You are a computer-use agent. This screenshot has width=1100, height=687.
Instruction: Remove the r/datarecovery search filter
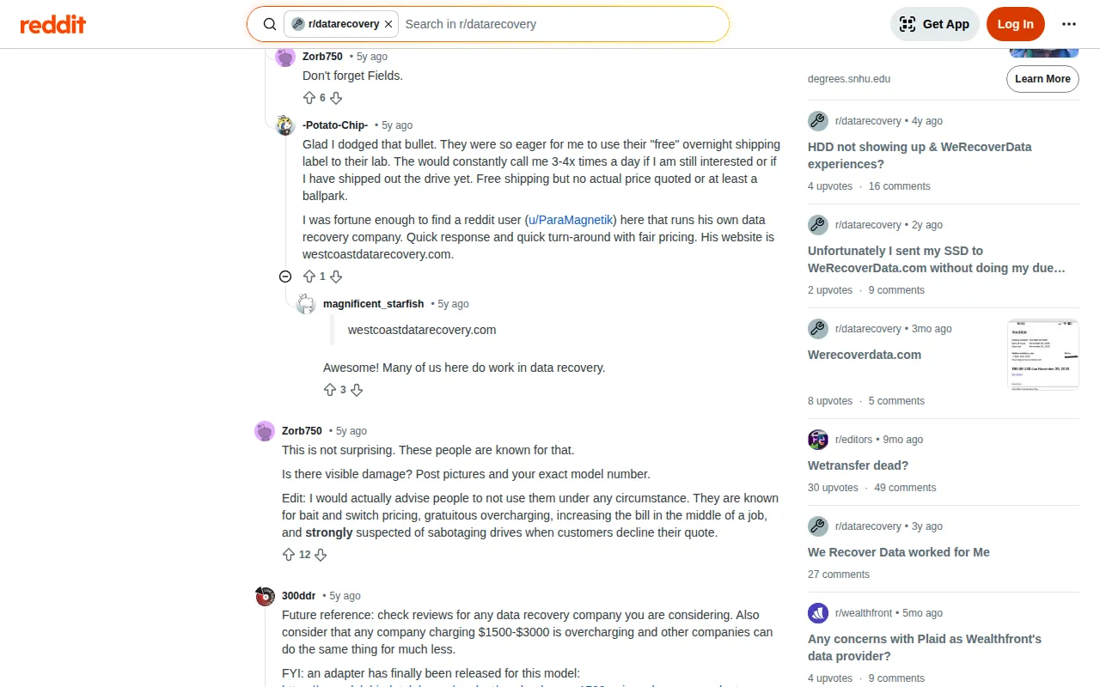point(388,24)
